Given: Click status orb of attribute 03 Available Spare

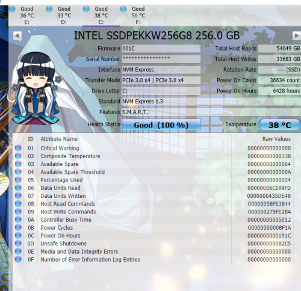Looking at the screenshot, I should pos(18,164).
